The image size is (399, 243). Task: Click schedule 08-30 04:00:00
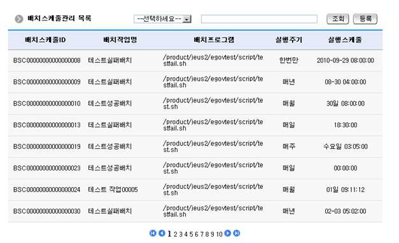tap(346, 82)
